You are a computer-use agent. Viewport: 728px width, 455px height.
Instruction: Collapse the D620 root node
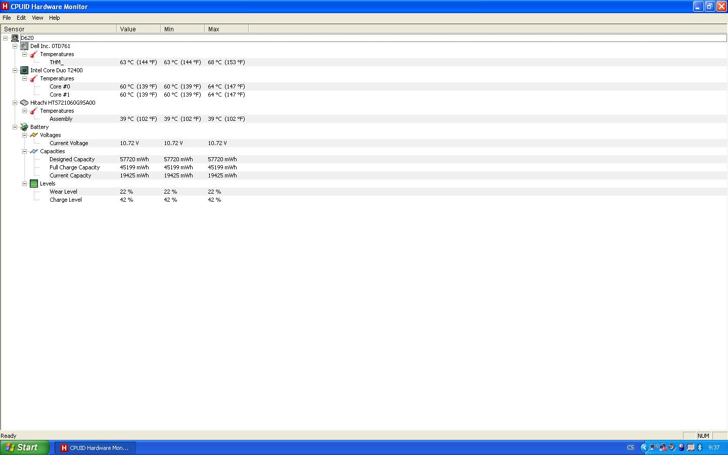point(5,38)
